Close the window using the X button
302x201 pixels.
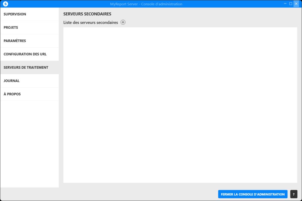tap(296, 4)
